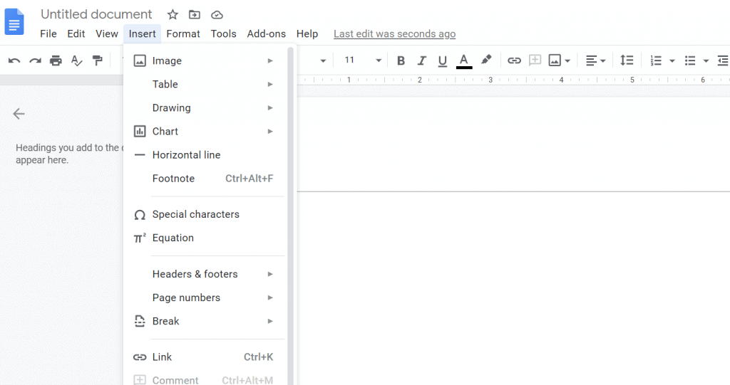The image size is (730, 385).
Task: Open the highlight color marker
Action: point(486,60)
